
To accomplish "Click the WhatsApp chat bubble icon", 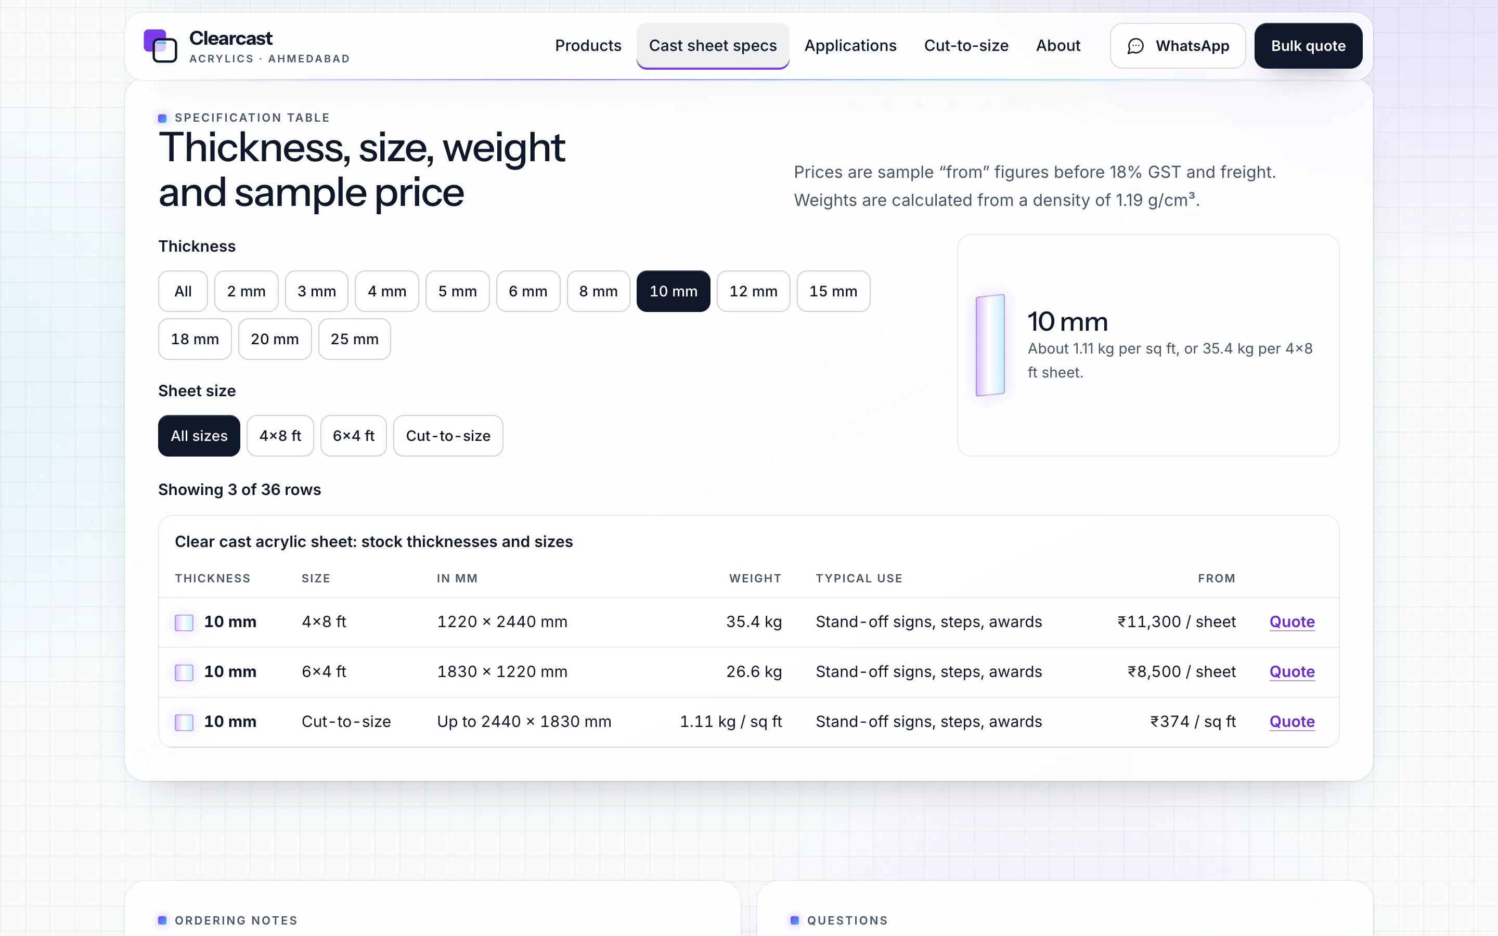I will click(x=1135, y=46).
